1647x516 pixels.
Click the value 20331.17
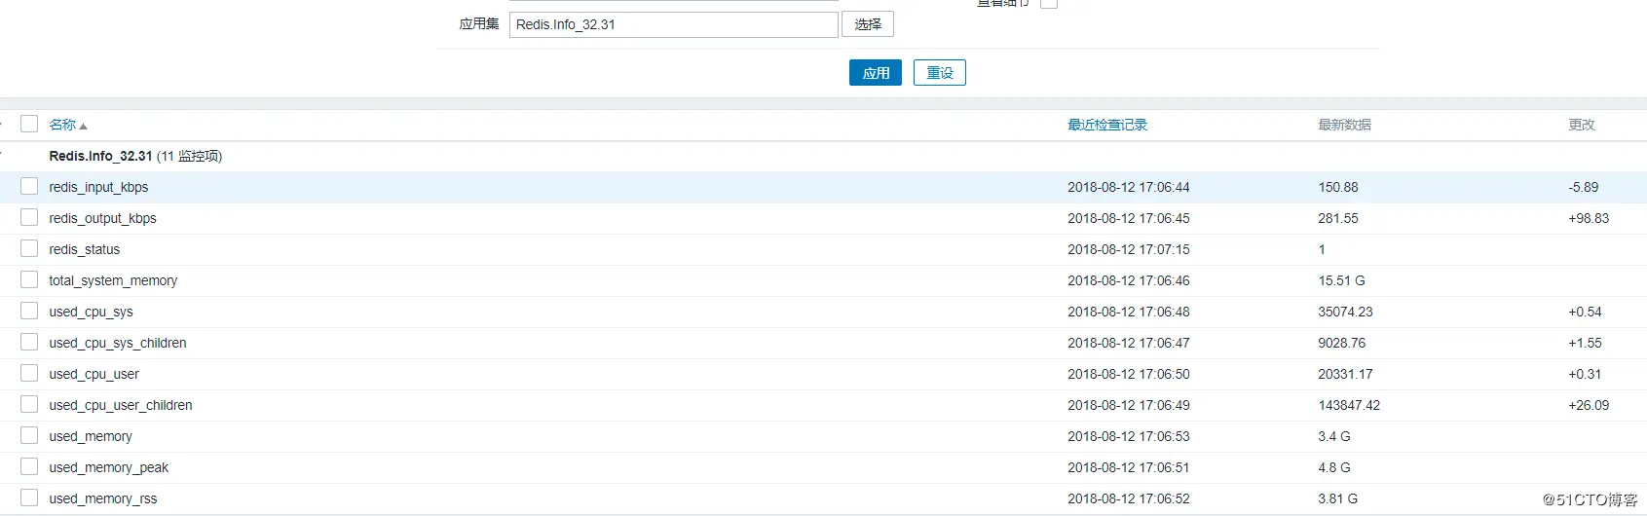tap(1345, 374)
